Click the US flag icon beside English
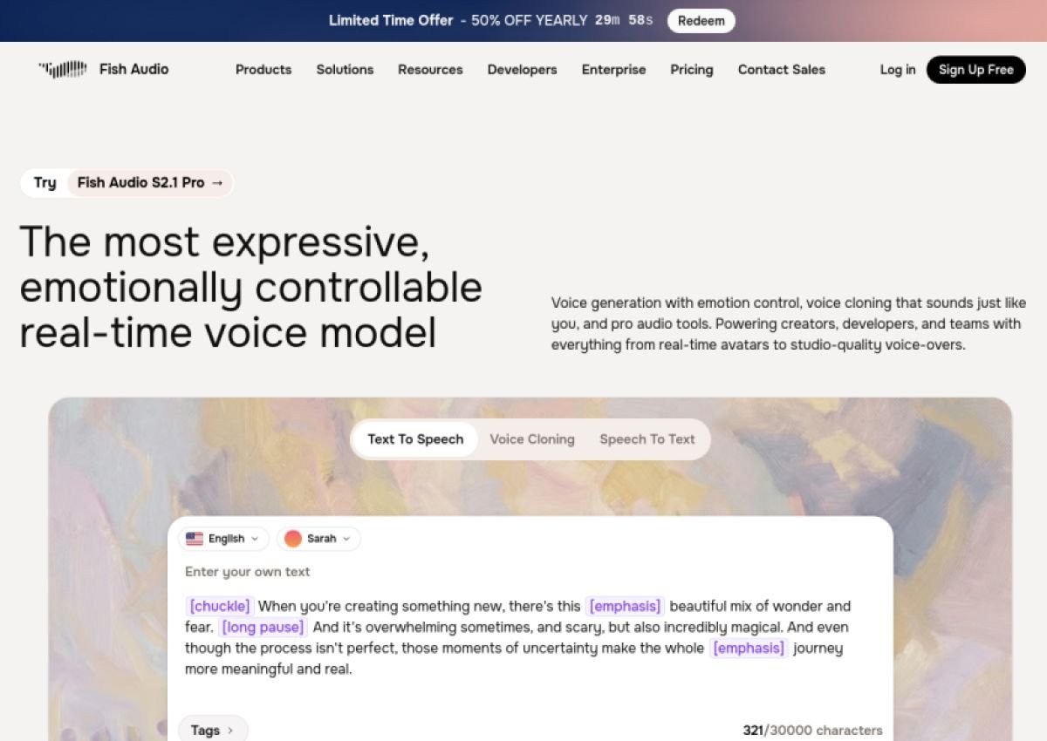1047x741 pixels. [195, 539]
